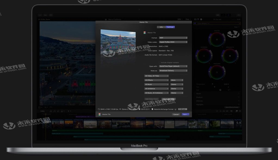
Task: Expand the All Effects role dropdown
Action: tap(156, 80)
